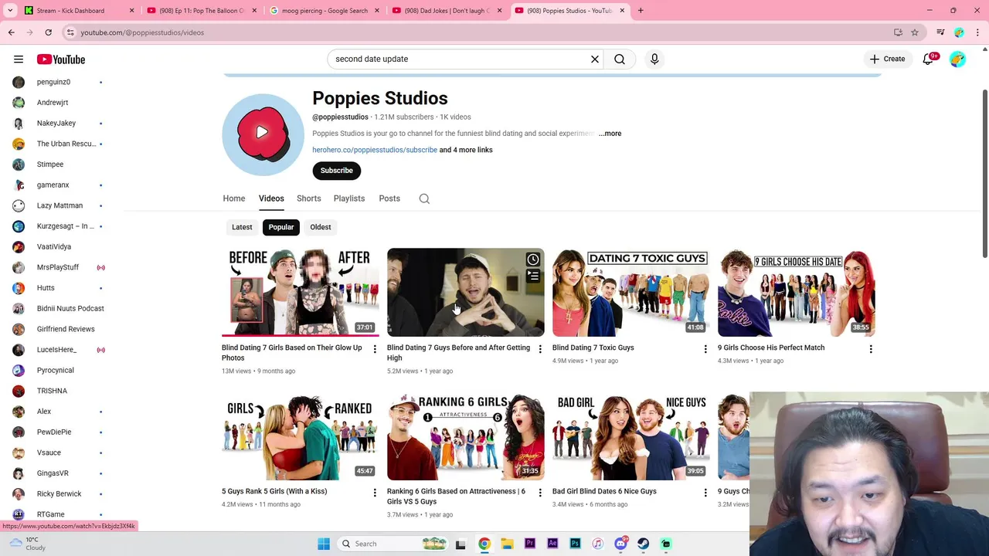This screenshot has width=989, height=556.
Task: Show the 4 more links
Action: tap(466, 150)
